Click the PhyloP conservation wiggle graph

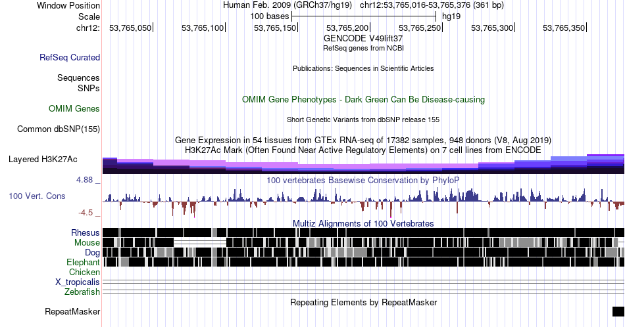pyautogui.click(x=363, y=202)
